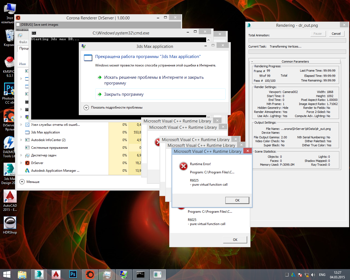Click the network icon in system tray
This screenshot has width=350, height=280.
pos(307,275)
